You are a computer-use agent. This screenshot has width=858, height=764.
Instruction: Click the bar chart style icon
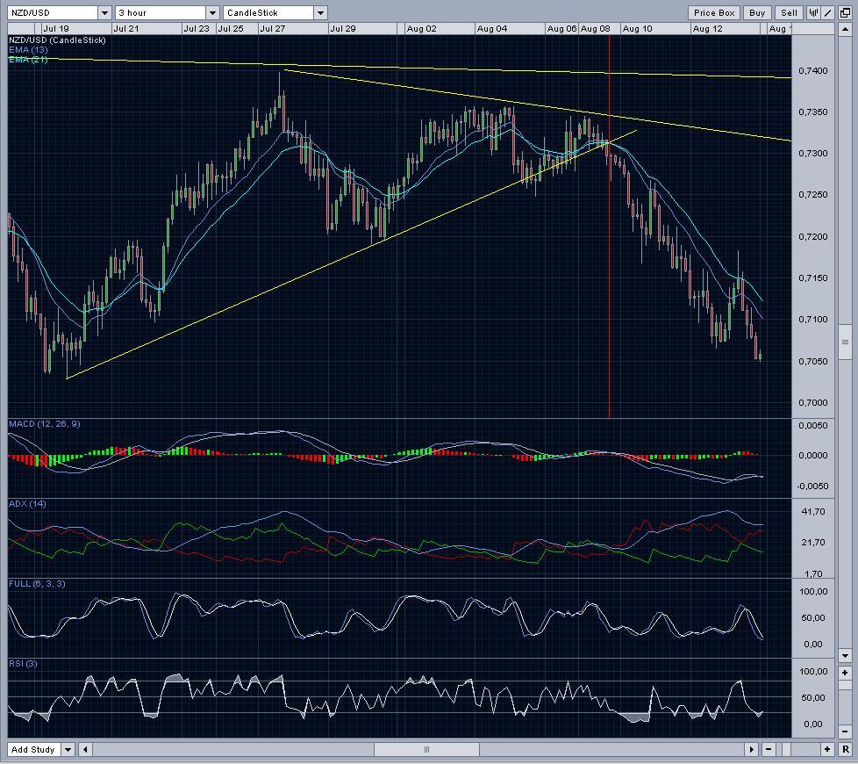click(813, 12)
